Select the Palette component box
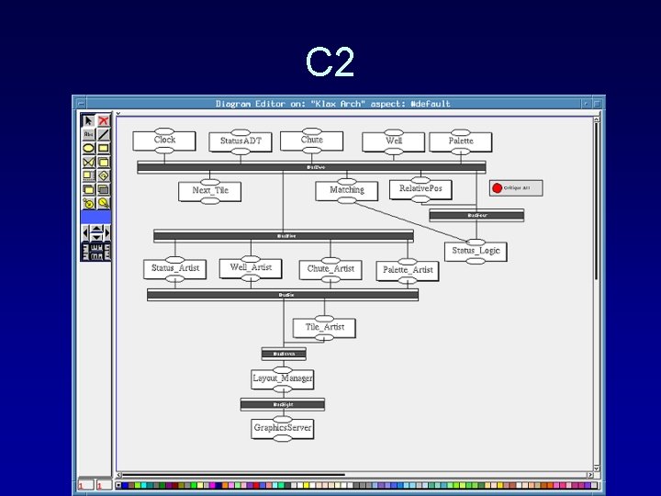This screenshot has height=496, width=661. 460,141
